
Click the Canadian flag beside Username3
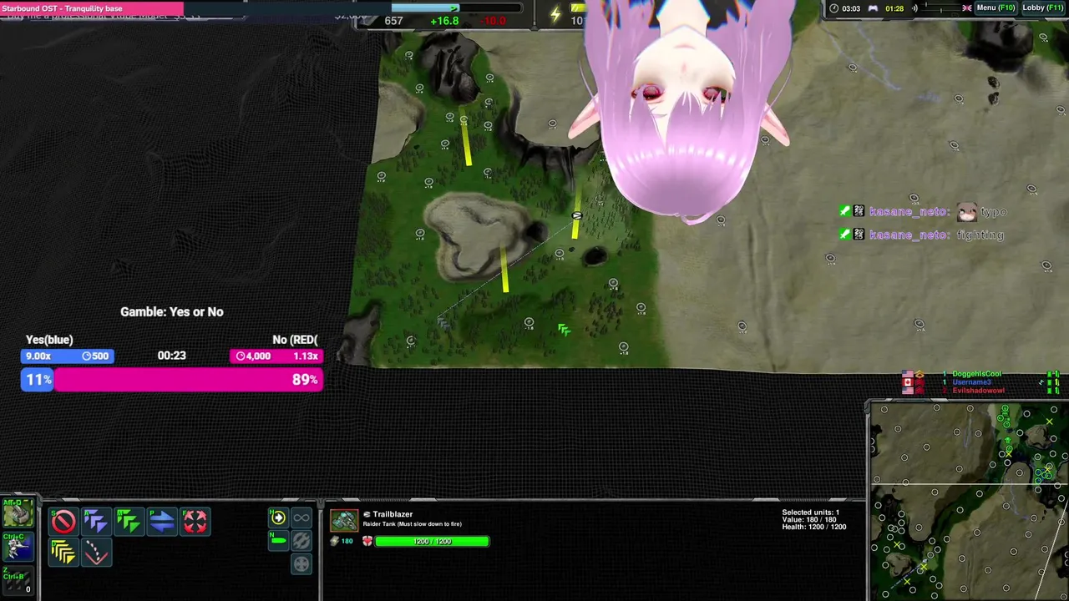tap(907, 382)
